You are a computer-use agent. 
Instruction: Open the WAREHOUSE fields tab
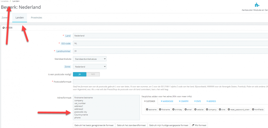click(167, 101)
